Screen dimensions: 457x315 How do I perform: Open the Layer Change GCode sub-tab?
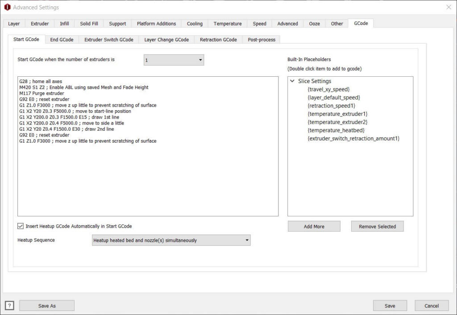(x=167, y=40)
